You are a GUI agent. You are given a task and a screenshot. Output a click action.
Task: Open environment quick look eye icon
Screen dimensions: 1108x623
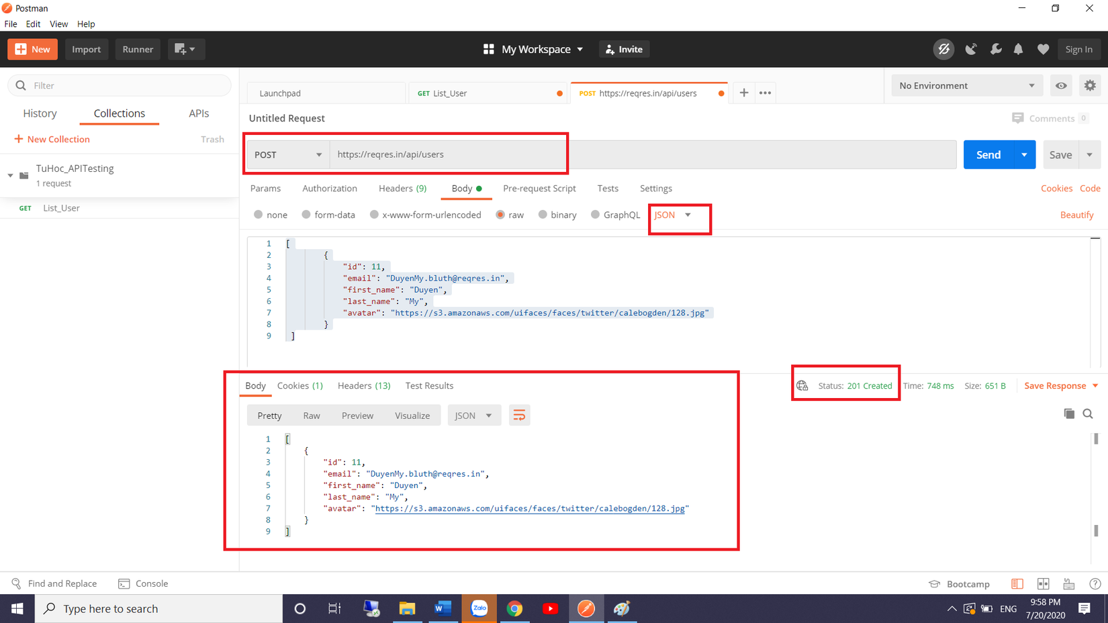(1061, 86)
